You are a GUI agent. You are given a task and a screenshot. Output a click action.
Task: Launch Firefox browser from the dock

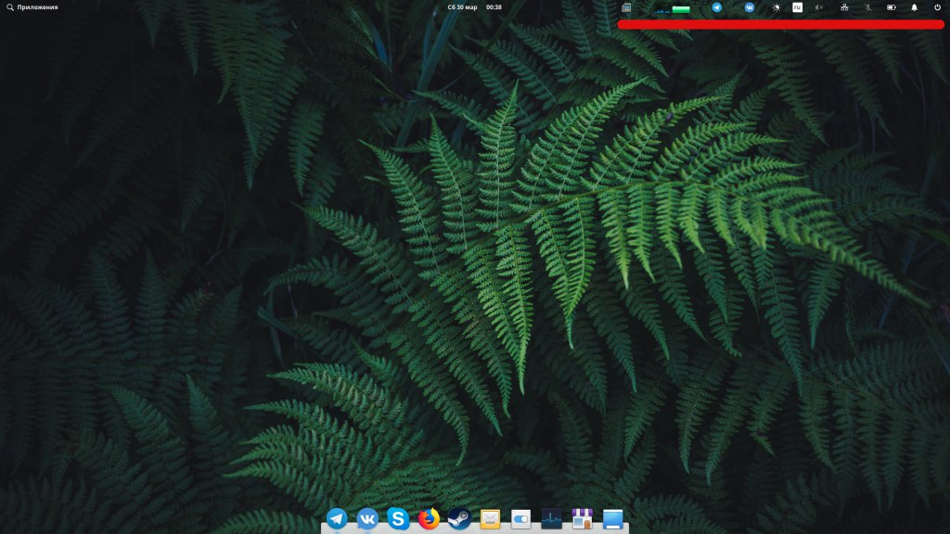pyautogui.click(x=429, y=519)
